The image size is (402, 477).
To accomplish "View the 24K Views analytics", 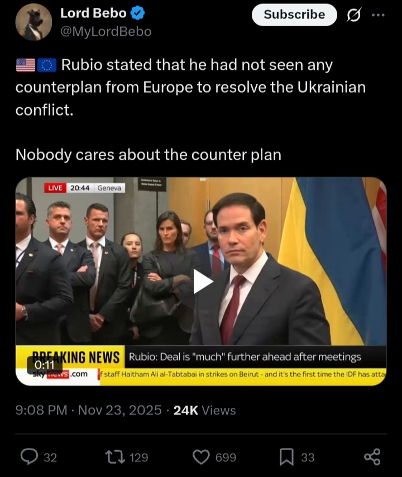I will tap(205, 410).
